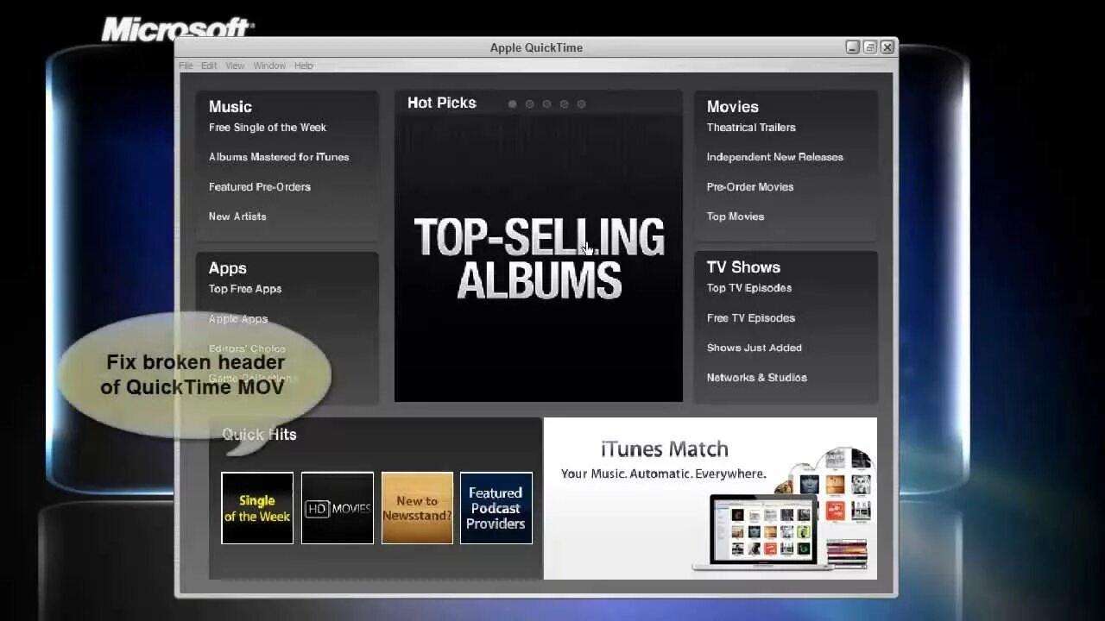Screen dimensions: 1105x621
Task: Select third Hot Picks page dot
Action: (546, 103)
